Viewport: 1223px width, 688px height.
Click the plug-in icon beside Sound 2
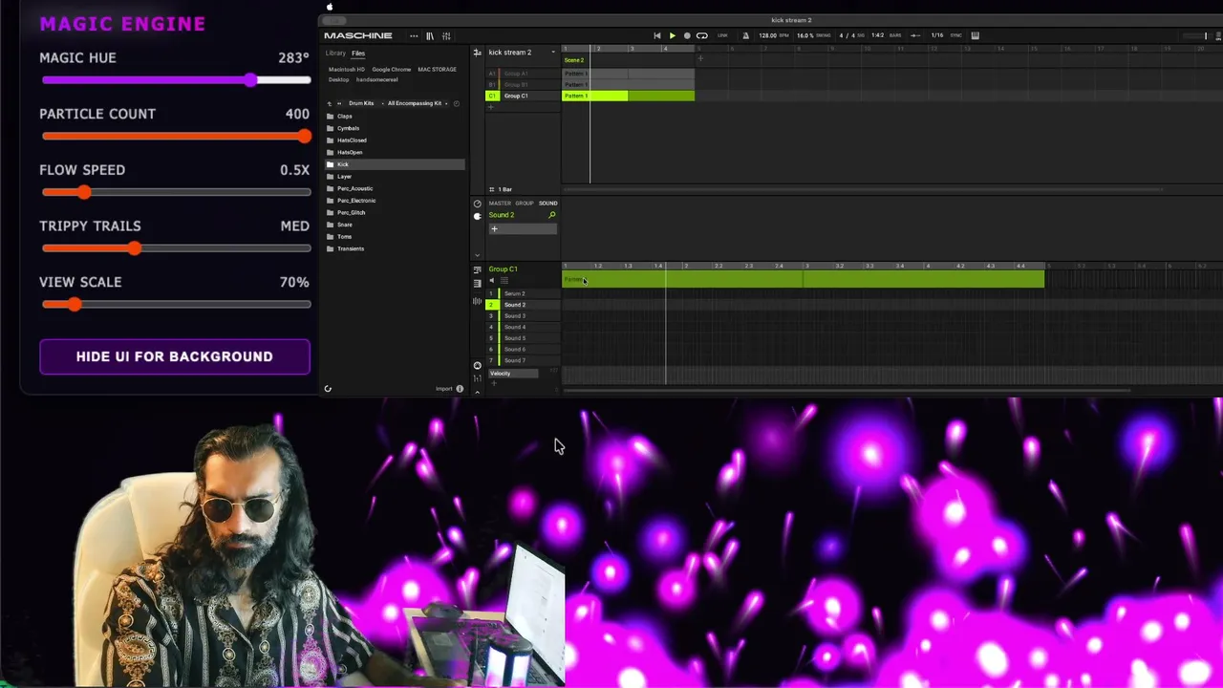click(x=478, y=216)
